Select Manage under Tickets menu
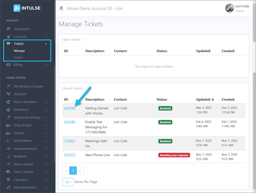The image size is (256, 193). pyautogui.click(x=19, y=51)
